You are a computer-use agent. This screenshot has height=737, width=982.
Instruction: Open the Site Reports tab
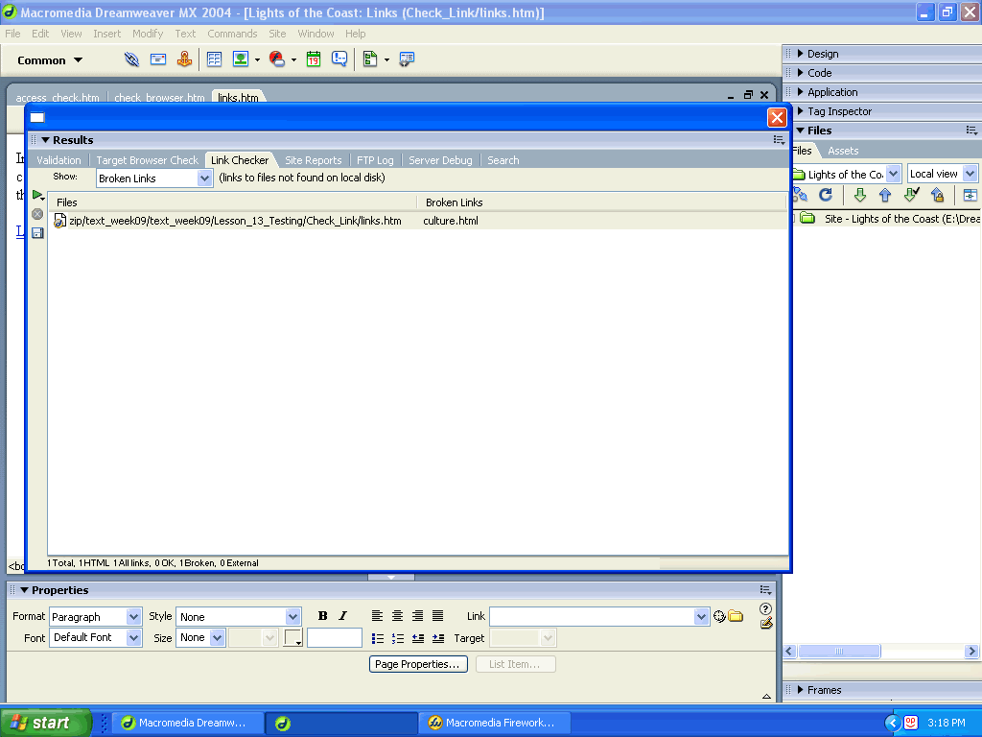[x=314, y=160]
